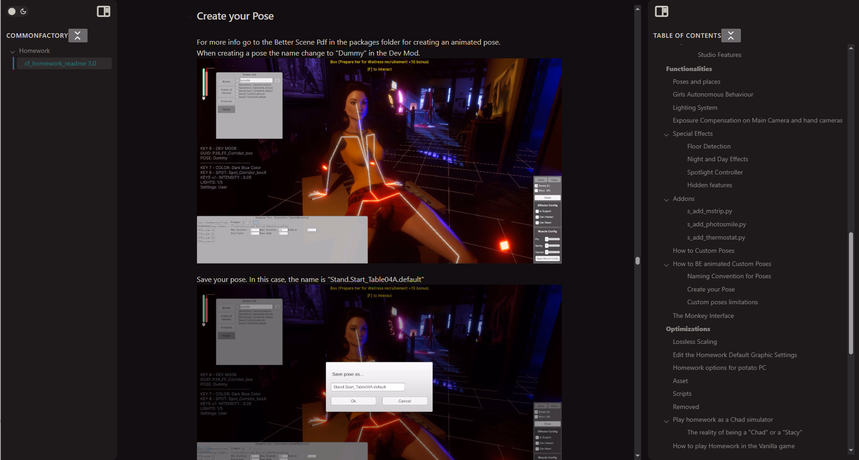Close the TABLE OF CONTENTS section with its X icon
859x460 pixels.
click(731, 36)
